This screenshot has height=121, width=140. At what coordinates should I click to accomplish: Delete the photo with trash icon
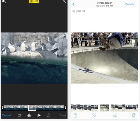click(x=134, y=115)
